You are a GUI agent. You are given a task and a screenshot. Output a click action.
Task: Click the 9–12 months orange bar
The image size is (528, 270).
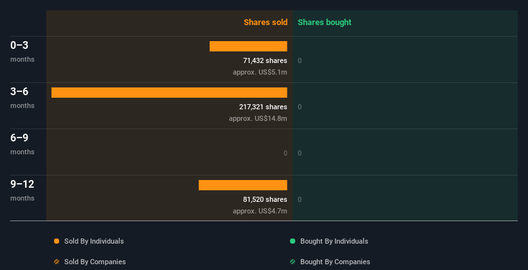click(242, 185)
